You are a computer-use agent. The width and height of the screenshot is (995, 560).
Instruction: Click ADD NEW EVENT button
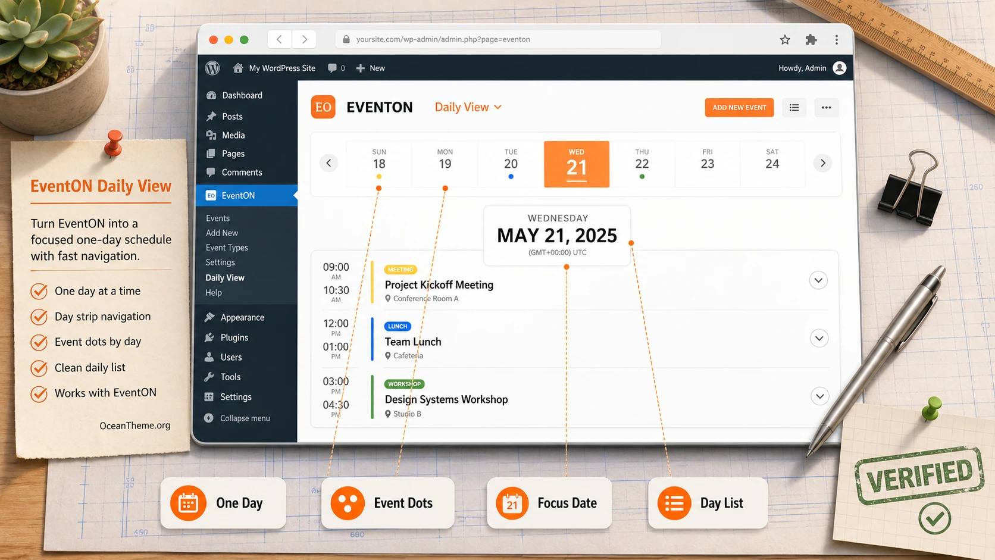[x=739, y=107]
